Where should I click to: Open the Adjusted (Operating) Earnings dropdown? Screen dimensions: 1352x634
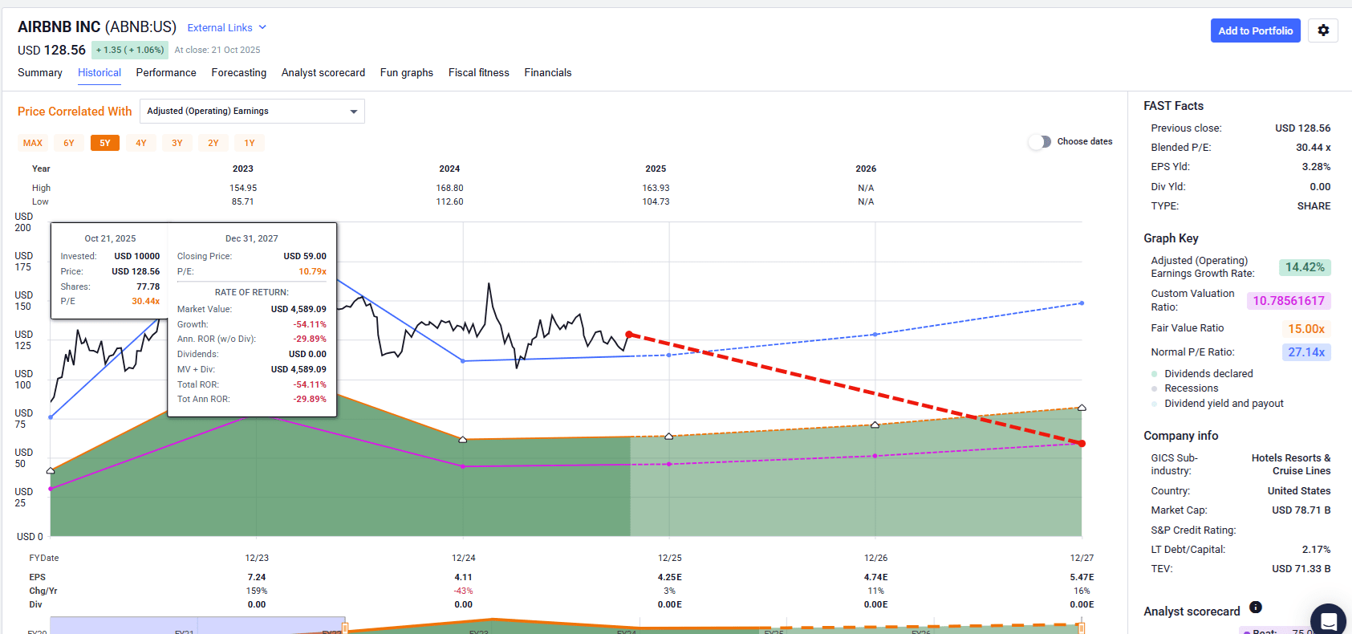point(252,112)
